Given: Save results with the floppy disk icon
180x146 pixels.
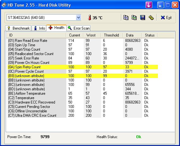Looking at the screenshot, I should 142,18.
